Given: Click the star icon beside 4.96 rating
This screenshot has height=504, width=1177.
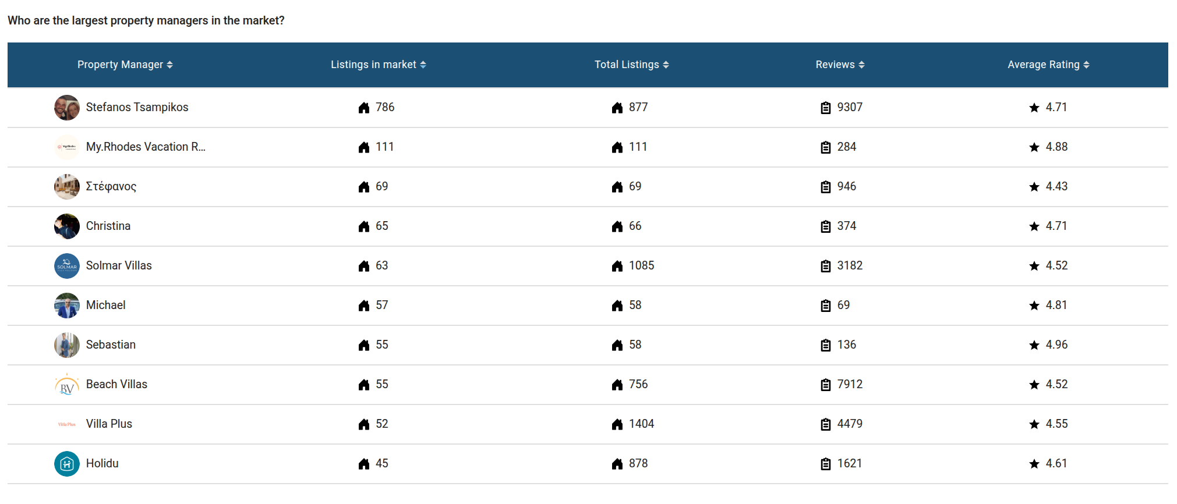Looking at the screenshot, I should point(1034,345).
